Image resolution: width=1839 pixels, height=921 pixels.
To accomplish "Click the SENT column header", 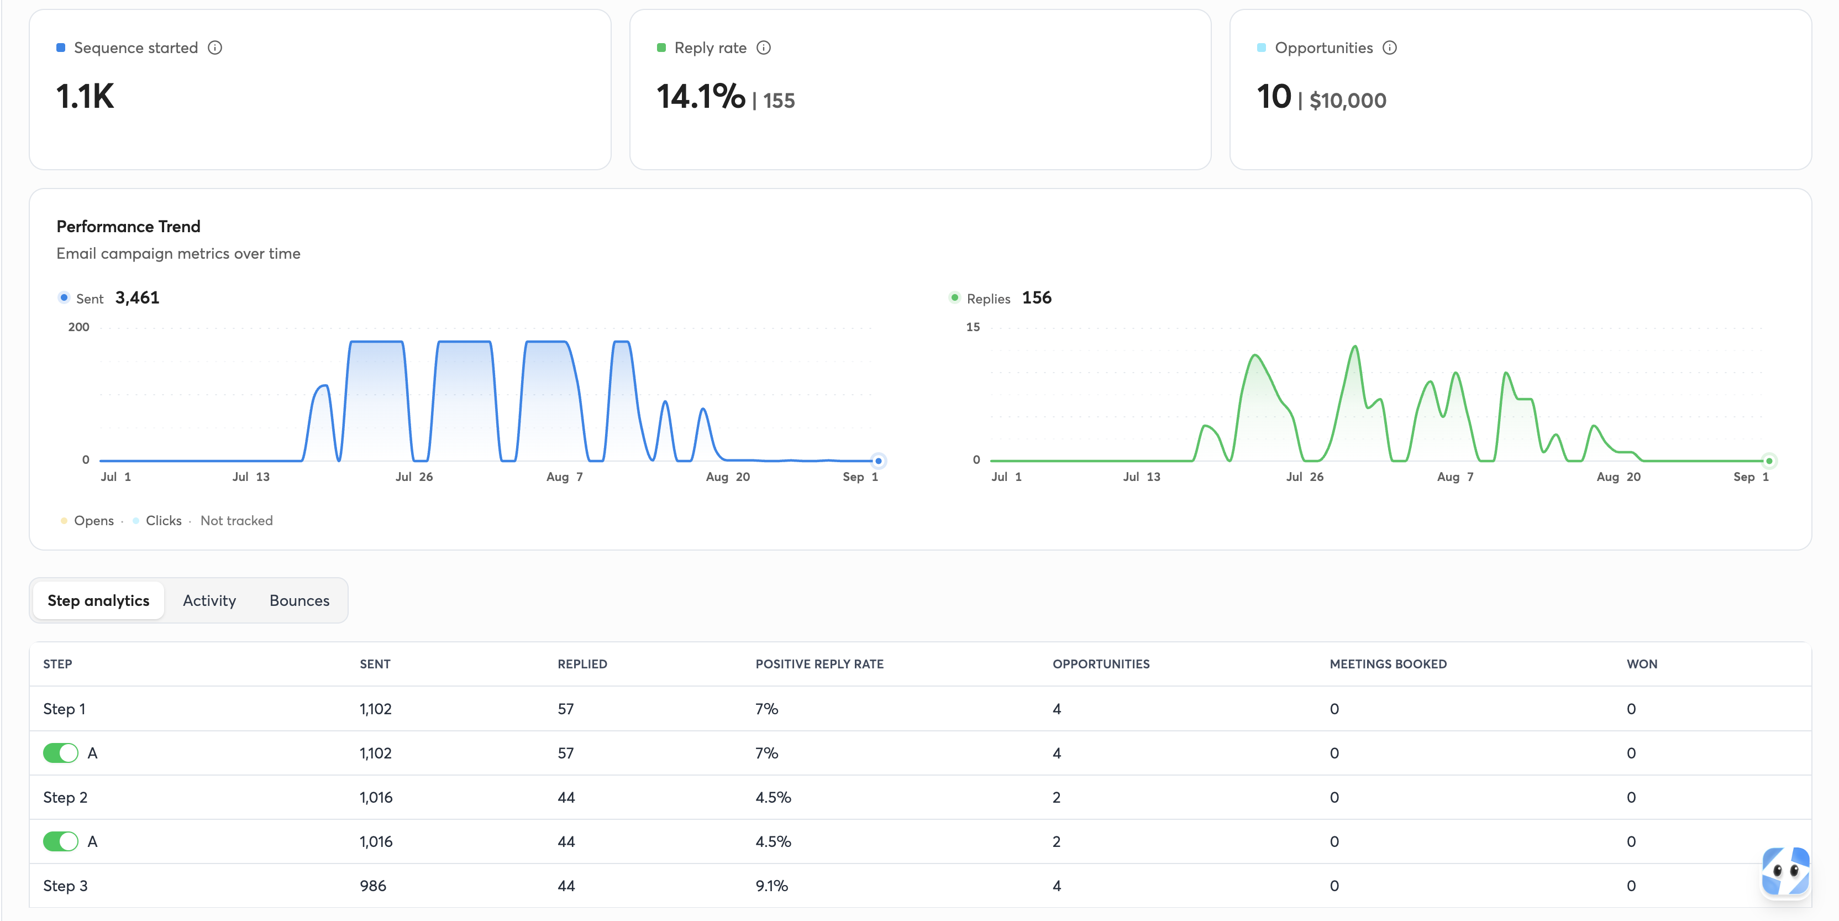I will tap(375, 664).
